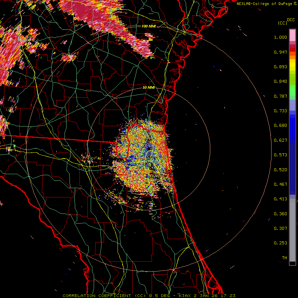
Task: Select the 0.360 scale value
Action: 280,214
